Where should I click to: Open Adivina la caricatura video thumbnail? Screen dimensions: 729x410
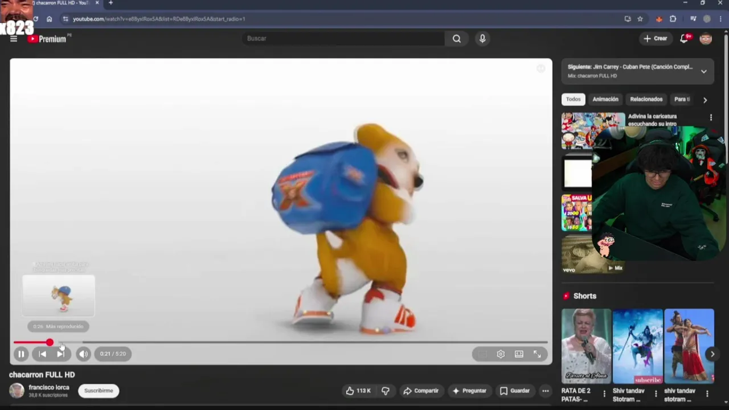tap(593, 130)
